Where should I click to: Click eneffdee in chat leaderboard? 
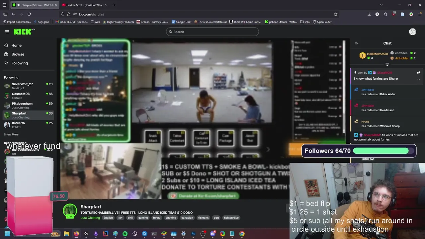401,53
